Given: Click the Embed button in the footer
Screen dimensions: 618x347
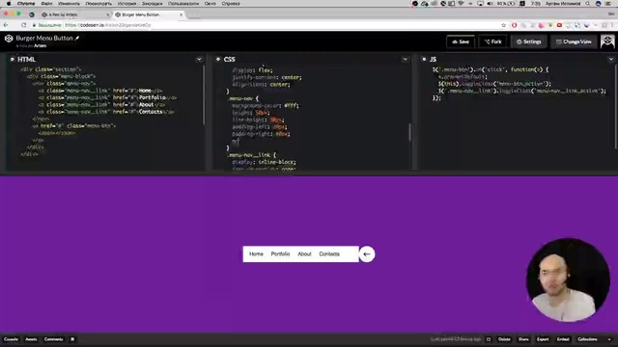Looking at the screenshot, I should pyautogui.click(x=563, y=339).
